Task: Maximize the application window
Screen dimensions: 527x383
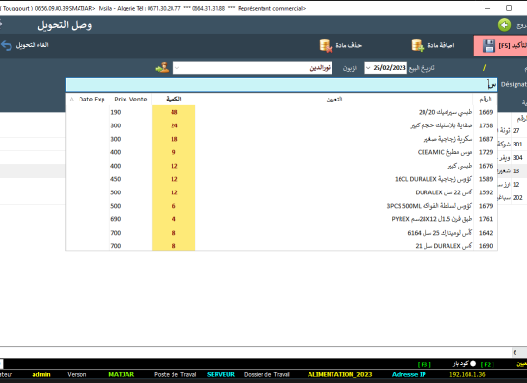Action: tap(509, 8)
